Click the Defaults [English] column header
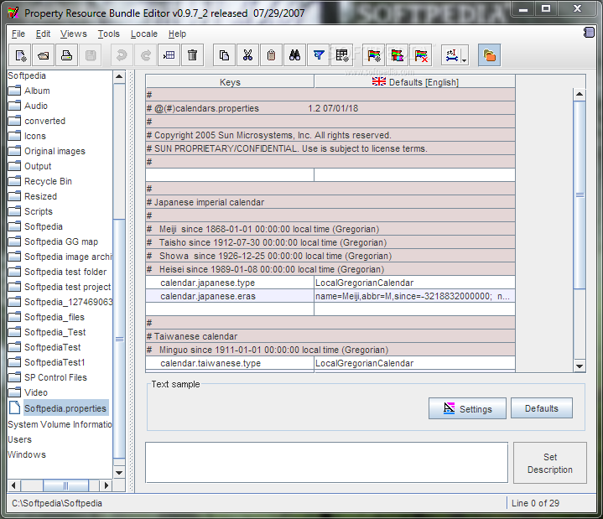 pos(415,82)
